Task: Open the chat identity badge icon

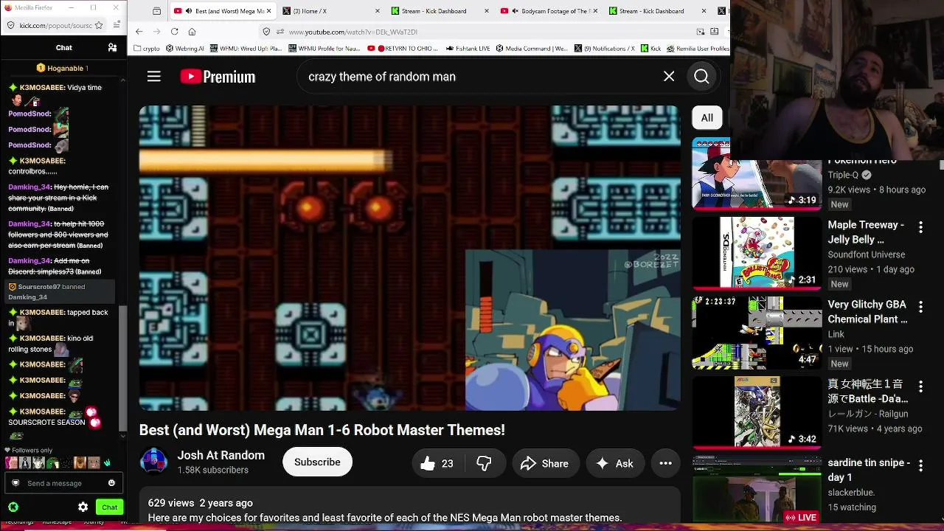Action: tap(15, 483)
